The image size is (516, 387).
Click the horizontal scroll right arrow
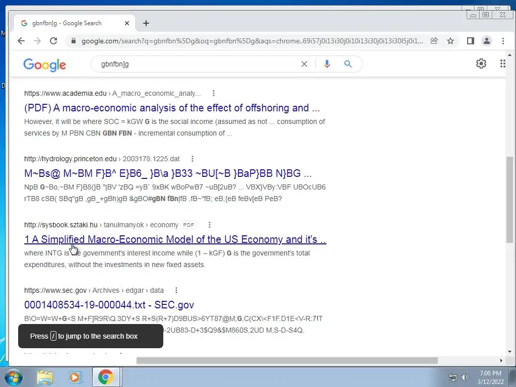point(501,361)
